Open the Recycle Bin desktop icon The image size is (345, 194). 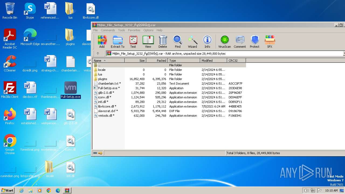point(10,11)
